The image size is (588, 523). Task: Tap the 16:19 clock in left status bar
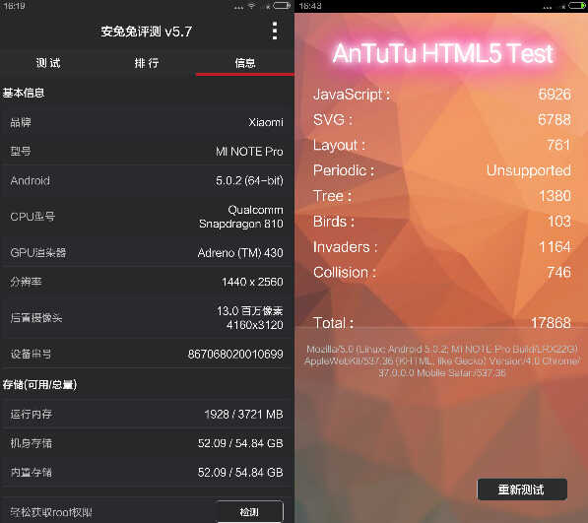coord(14,6)
